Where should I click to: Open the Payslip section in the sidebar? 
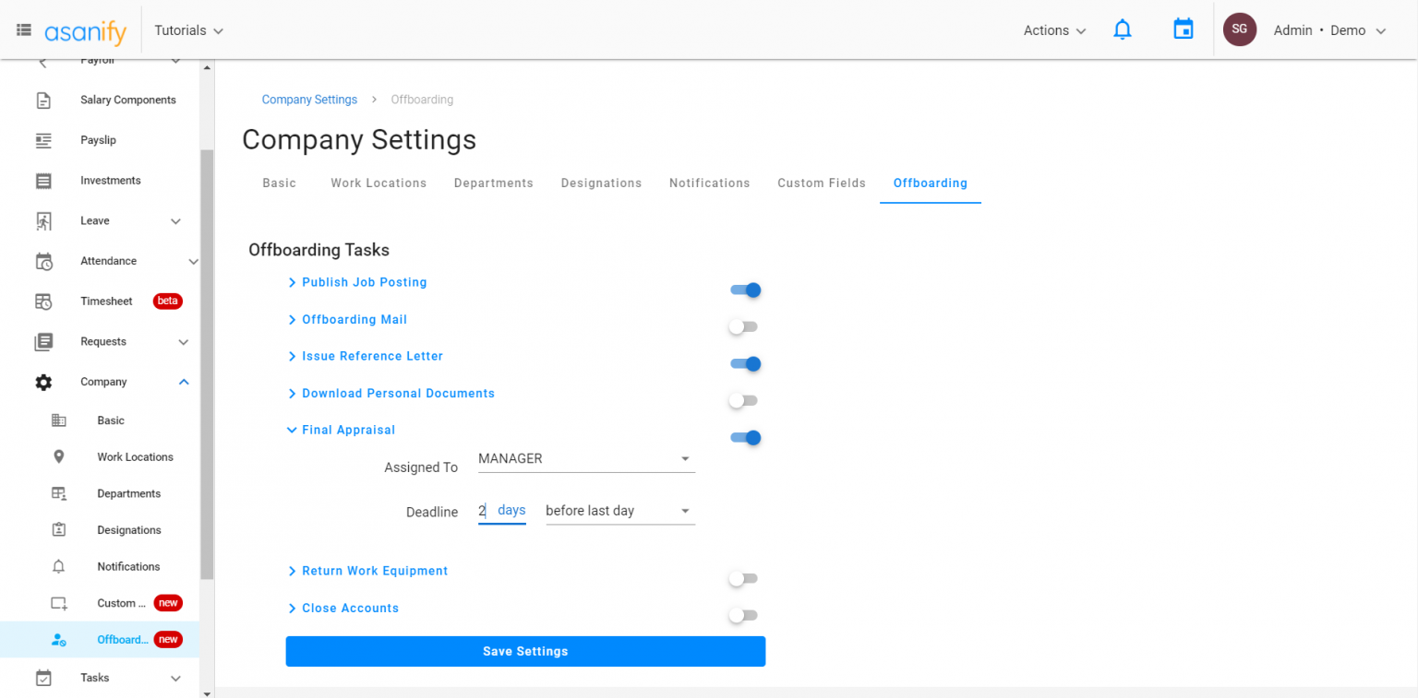98,139
